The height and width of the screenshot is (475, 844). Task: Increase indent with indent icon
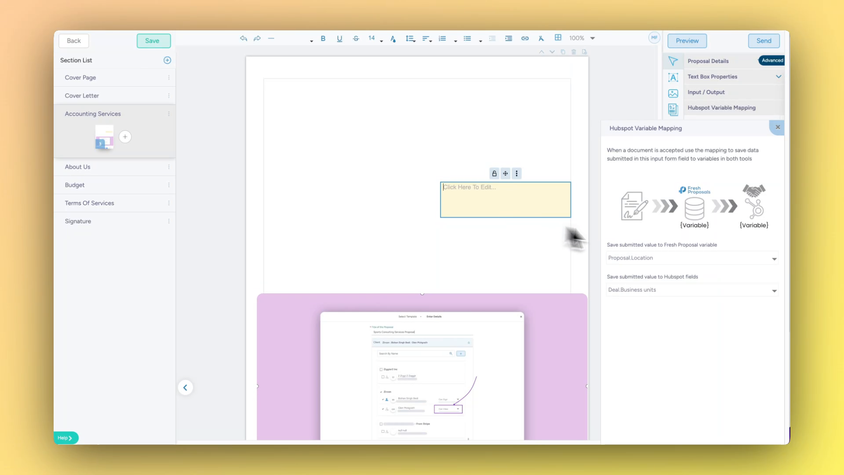click(x=509, y=38)
